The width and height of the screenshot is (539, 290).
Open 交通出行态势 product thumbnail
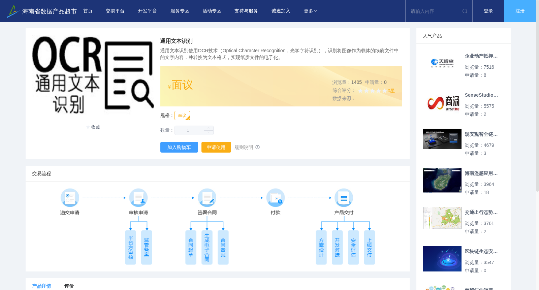[x=442, y=218]
